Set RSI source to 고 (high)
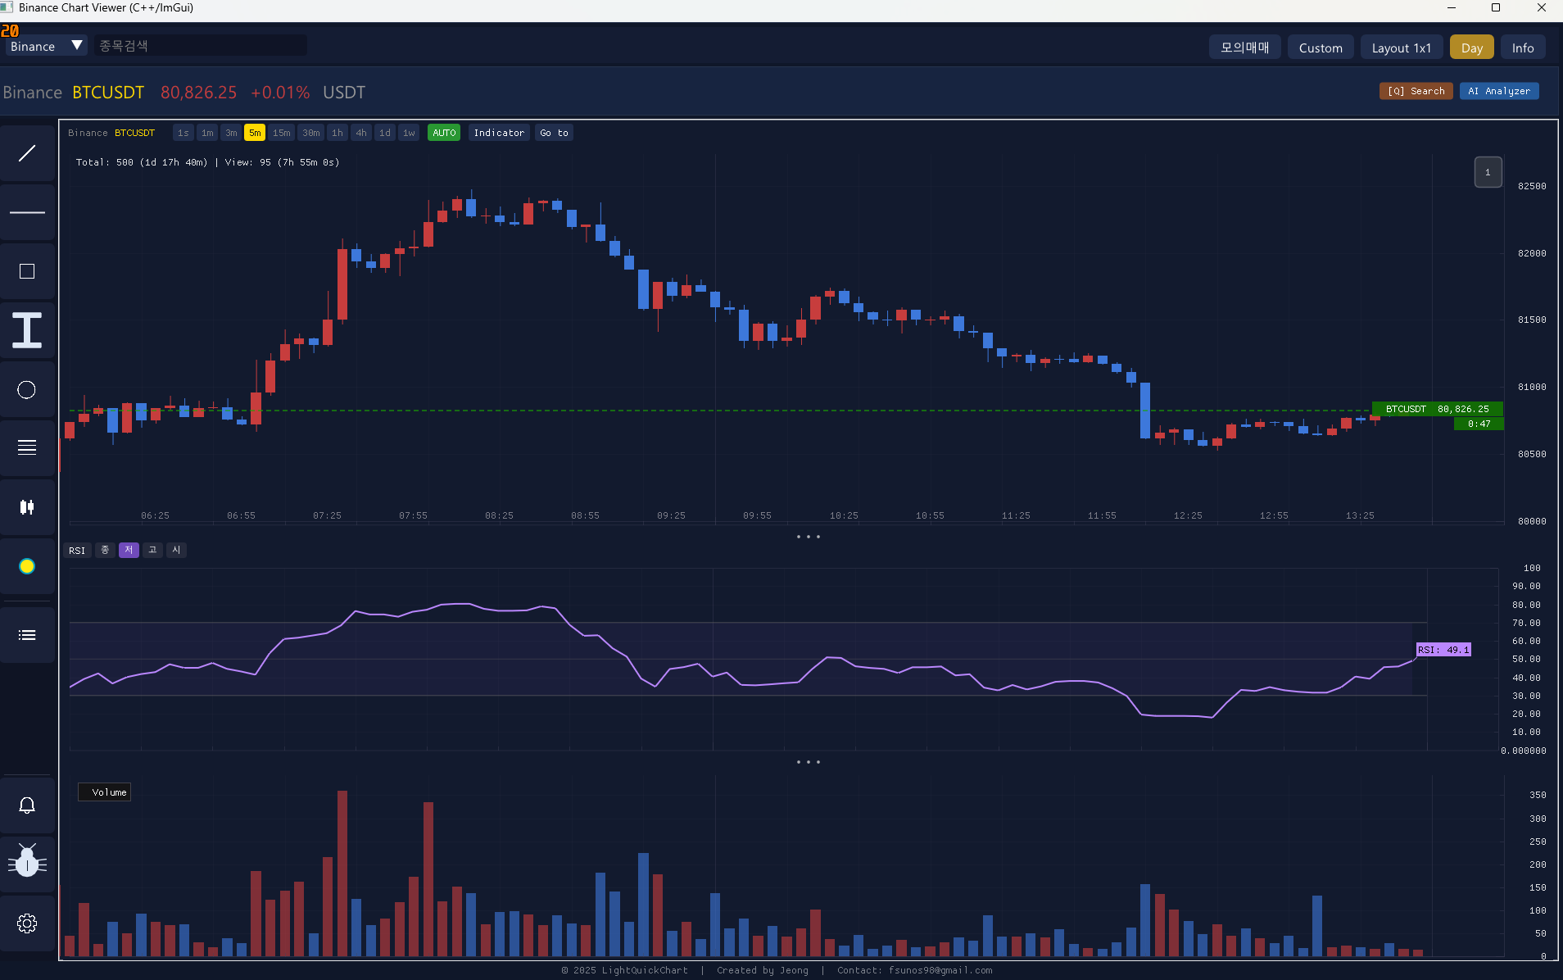Image resolution: width=1563 pixels, height=980 pixels. point(152,550)
